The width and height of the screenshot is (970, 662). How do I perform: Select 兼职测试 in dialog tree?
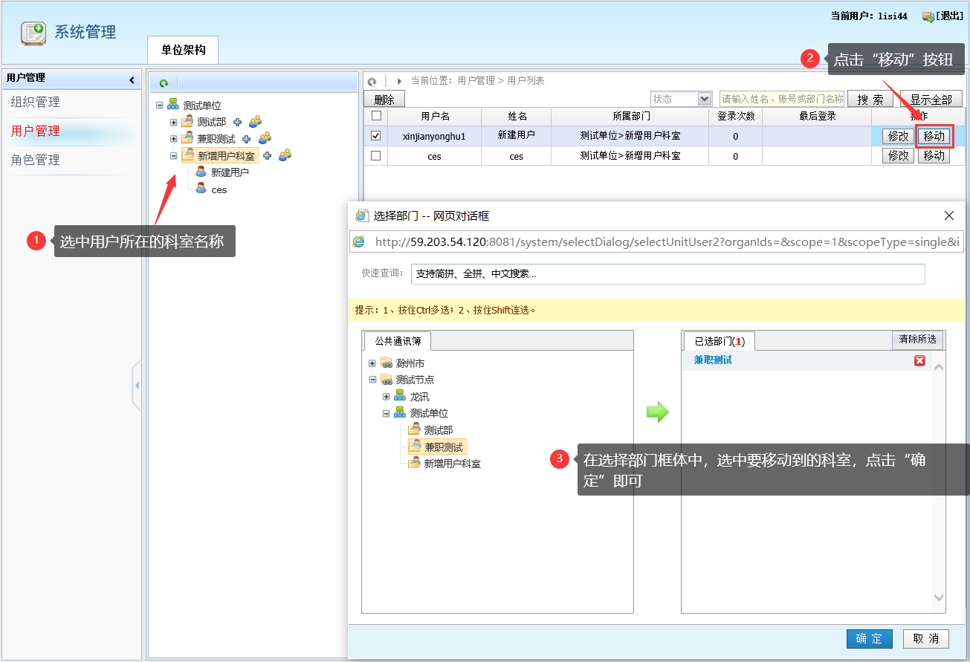point(444,447)
